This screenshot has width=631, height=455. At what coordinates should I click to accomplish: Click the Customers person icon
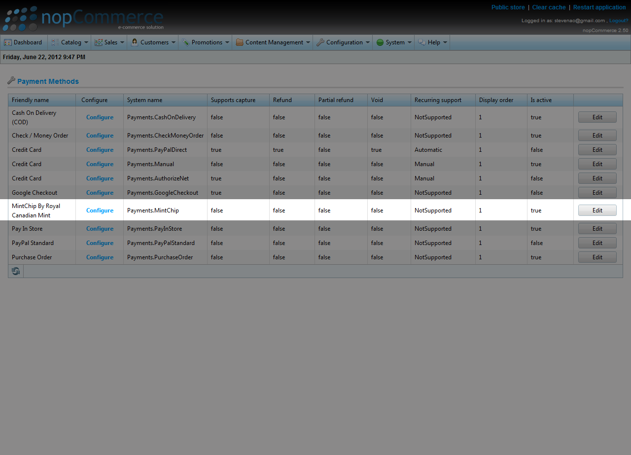tap(135, 42)
